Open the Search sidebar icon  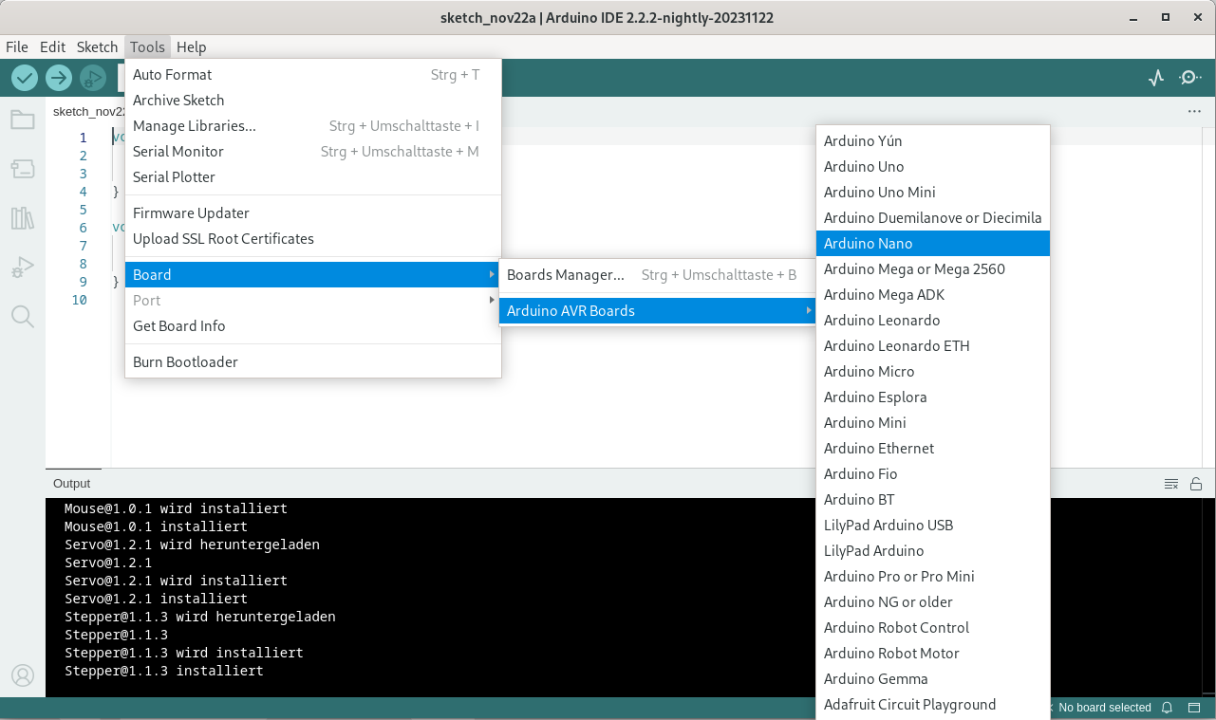(x=23, y=317)
